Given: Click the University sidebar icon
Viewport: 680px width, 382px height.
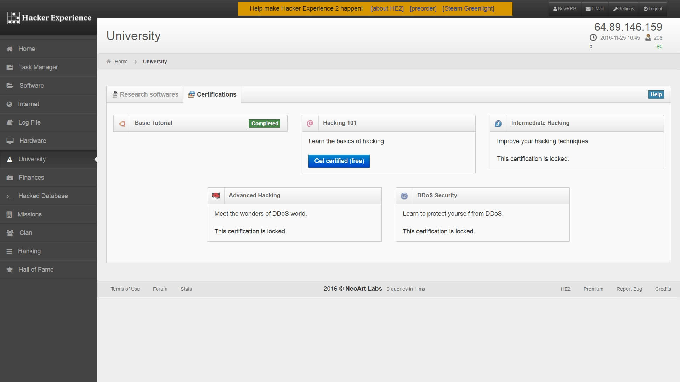Looking at the screenshot, I should [x=10, y=158].
